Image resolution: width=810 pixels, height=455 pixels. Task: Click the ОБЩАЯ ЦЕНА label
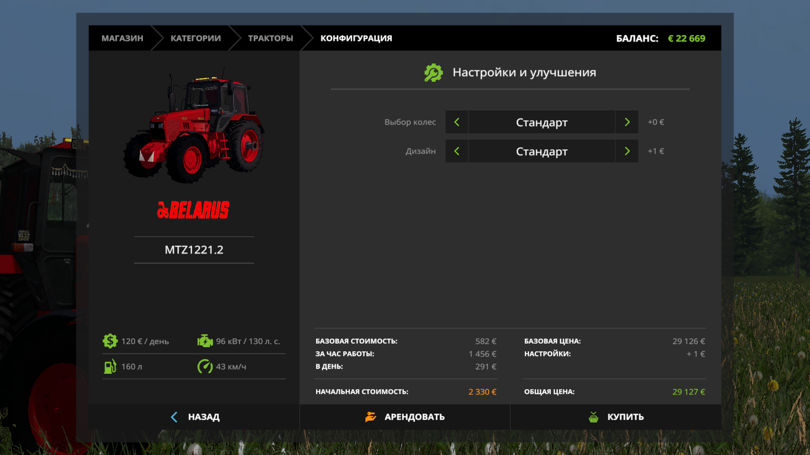click(x=550, y=392)
